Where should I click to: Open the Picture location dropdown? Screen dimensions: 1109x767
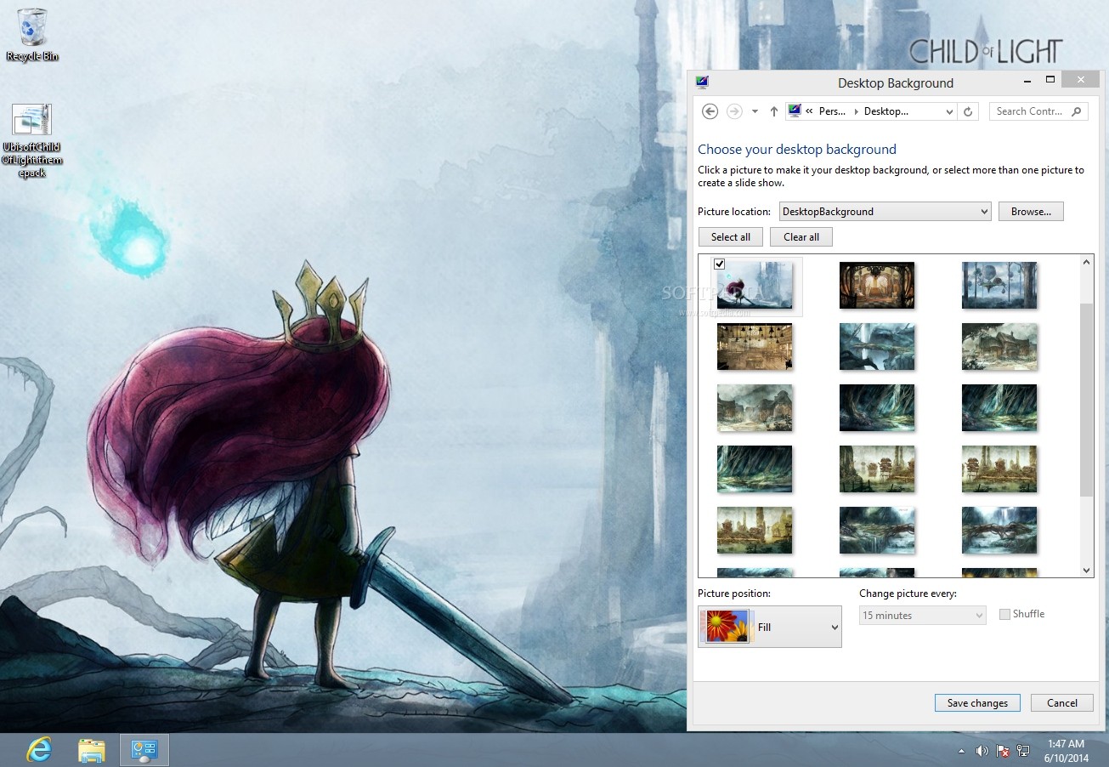click(885, 212)
